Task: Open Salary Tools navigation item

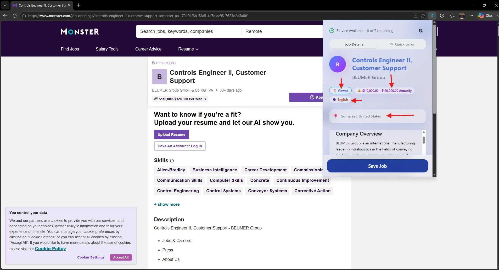Action: click(107, 49)
